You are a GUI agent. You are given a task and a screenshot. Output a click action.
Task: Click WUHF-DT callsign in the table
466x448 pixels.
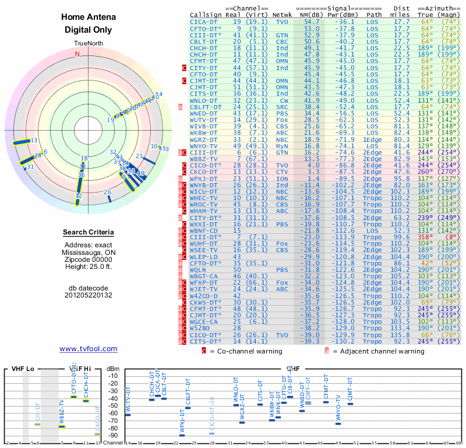pyautogui.click(x=203, y=243)
